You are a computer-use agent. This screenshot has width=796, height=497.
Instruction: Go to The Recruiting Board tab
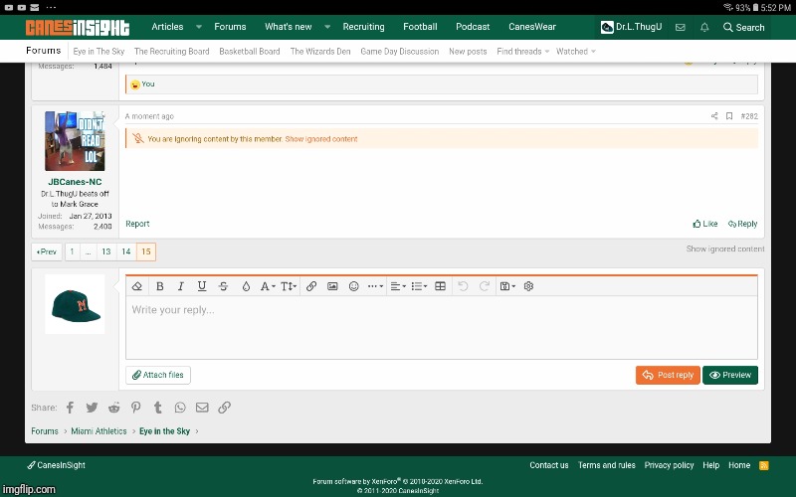pos(171,51)
